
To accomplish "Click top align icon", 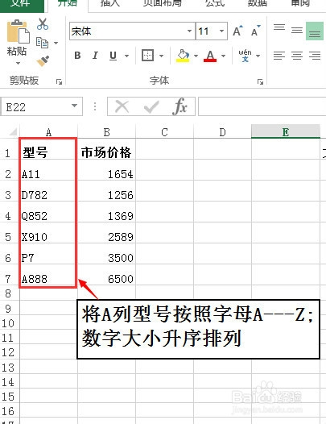I will point(279,27).
